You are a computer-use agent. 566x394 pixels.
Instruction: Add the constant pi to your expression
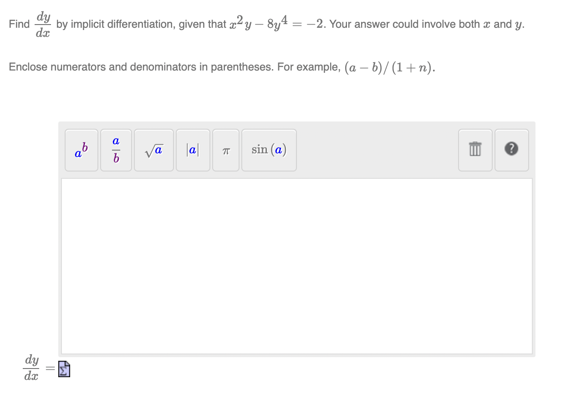point(225,150)
